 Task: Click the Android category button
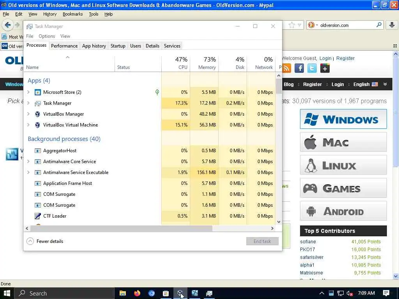343,211
